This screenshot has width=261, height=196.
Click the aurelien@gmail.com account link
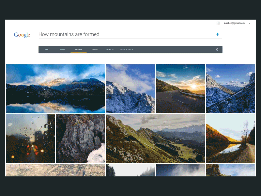(x=234, y=23)
